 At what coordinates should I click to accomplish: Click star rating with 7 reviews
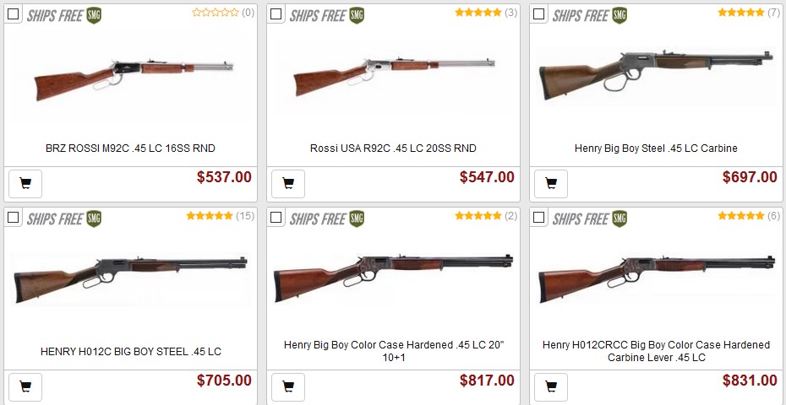(740, 13)
